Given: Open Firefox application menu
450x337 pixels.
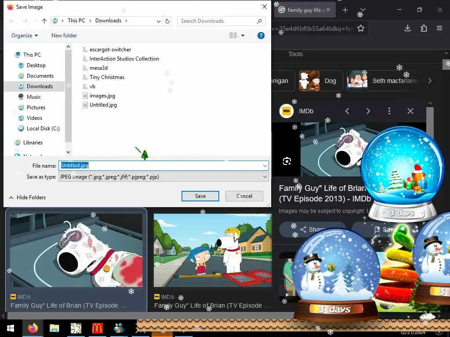Looking at the screenshot, I should (x=439, y=28).
